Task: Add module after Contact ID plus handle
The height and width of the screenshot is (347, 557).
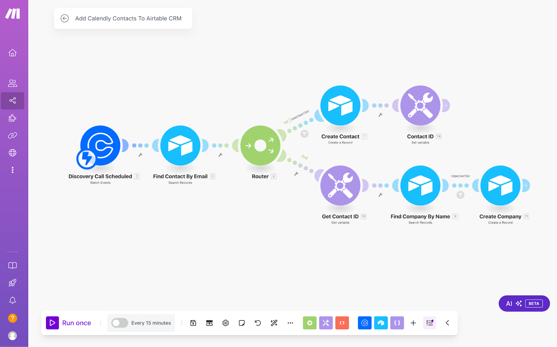Action: coord(446,105)
